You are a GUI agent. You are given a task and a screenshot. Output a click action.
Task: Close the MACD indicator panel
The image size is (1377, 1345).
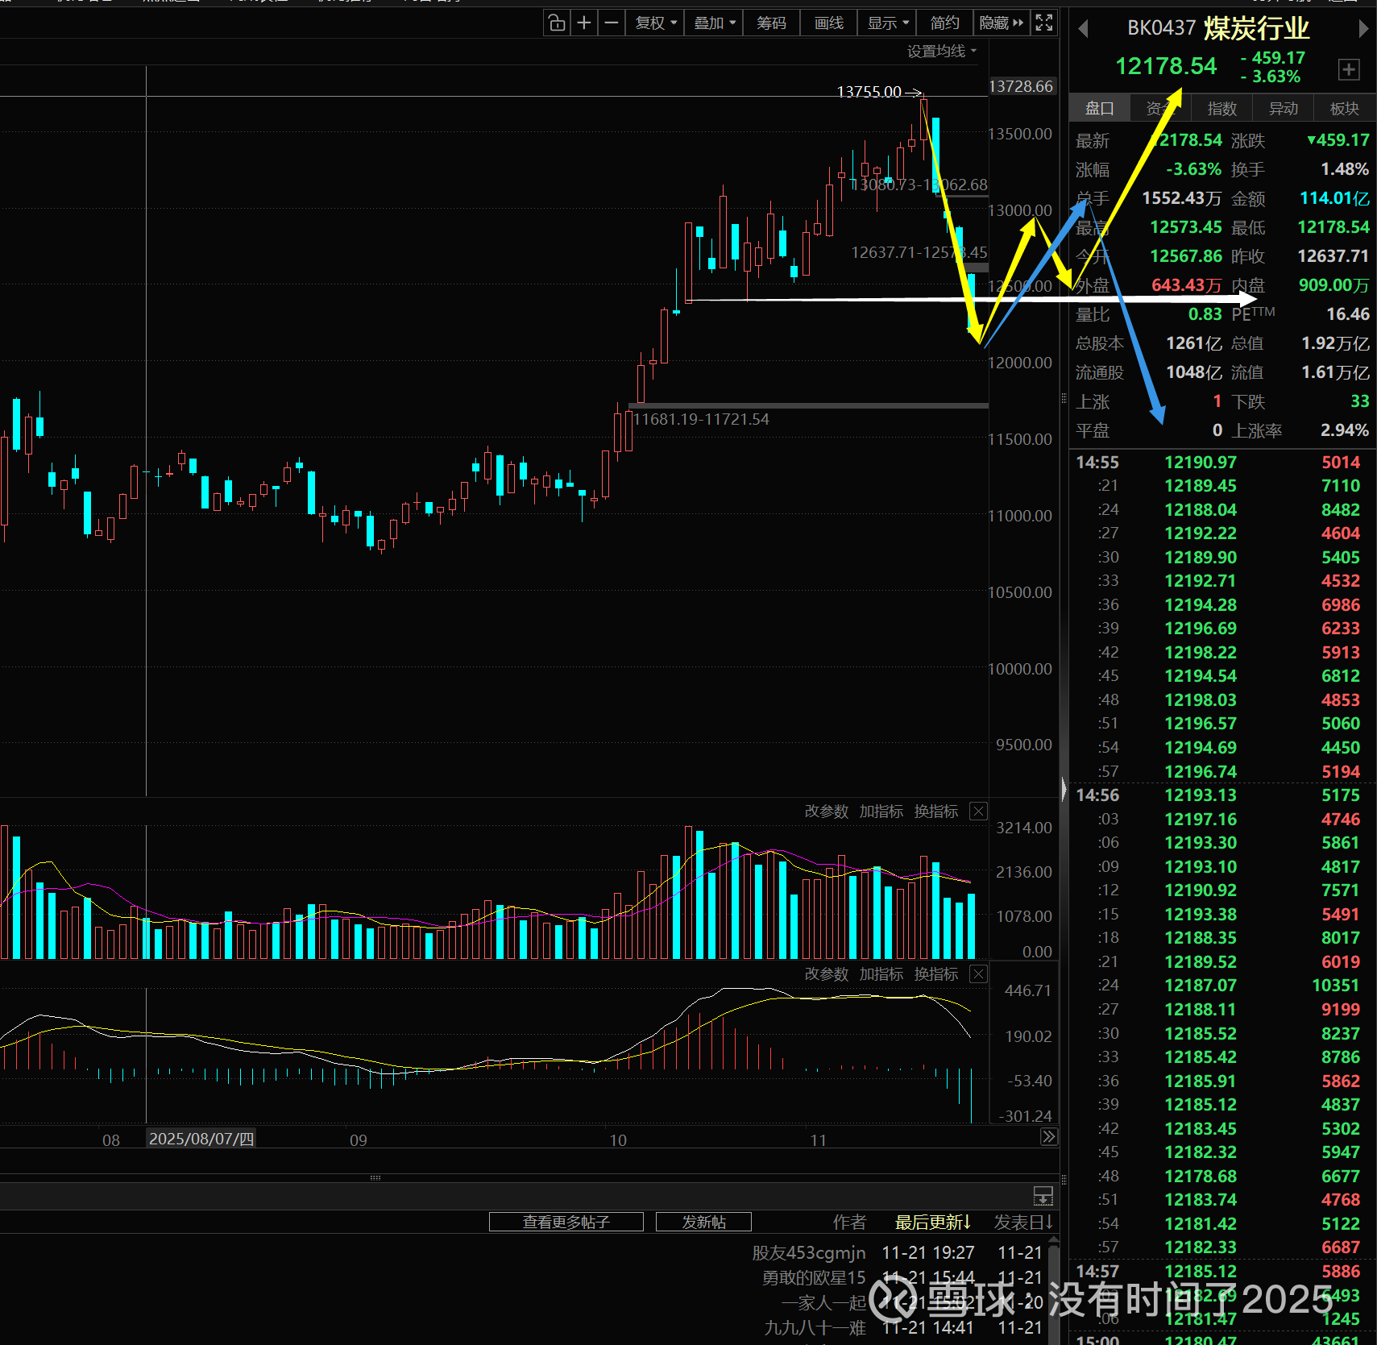point(978,974)
